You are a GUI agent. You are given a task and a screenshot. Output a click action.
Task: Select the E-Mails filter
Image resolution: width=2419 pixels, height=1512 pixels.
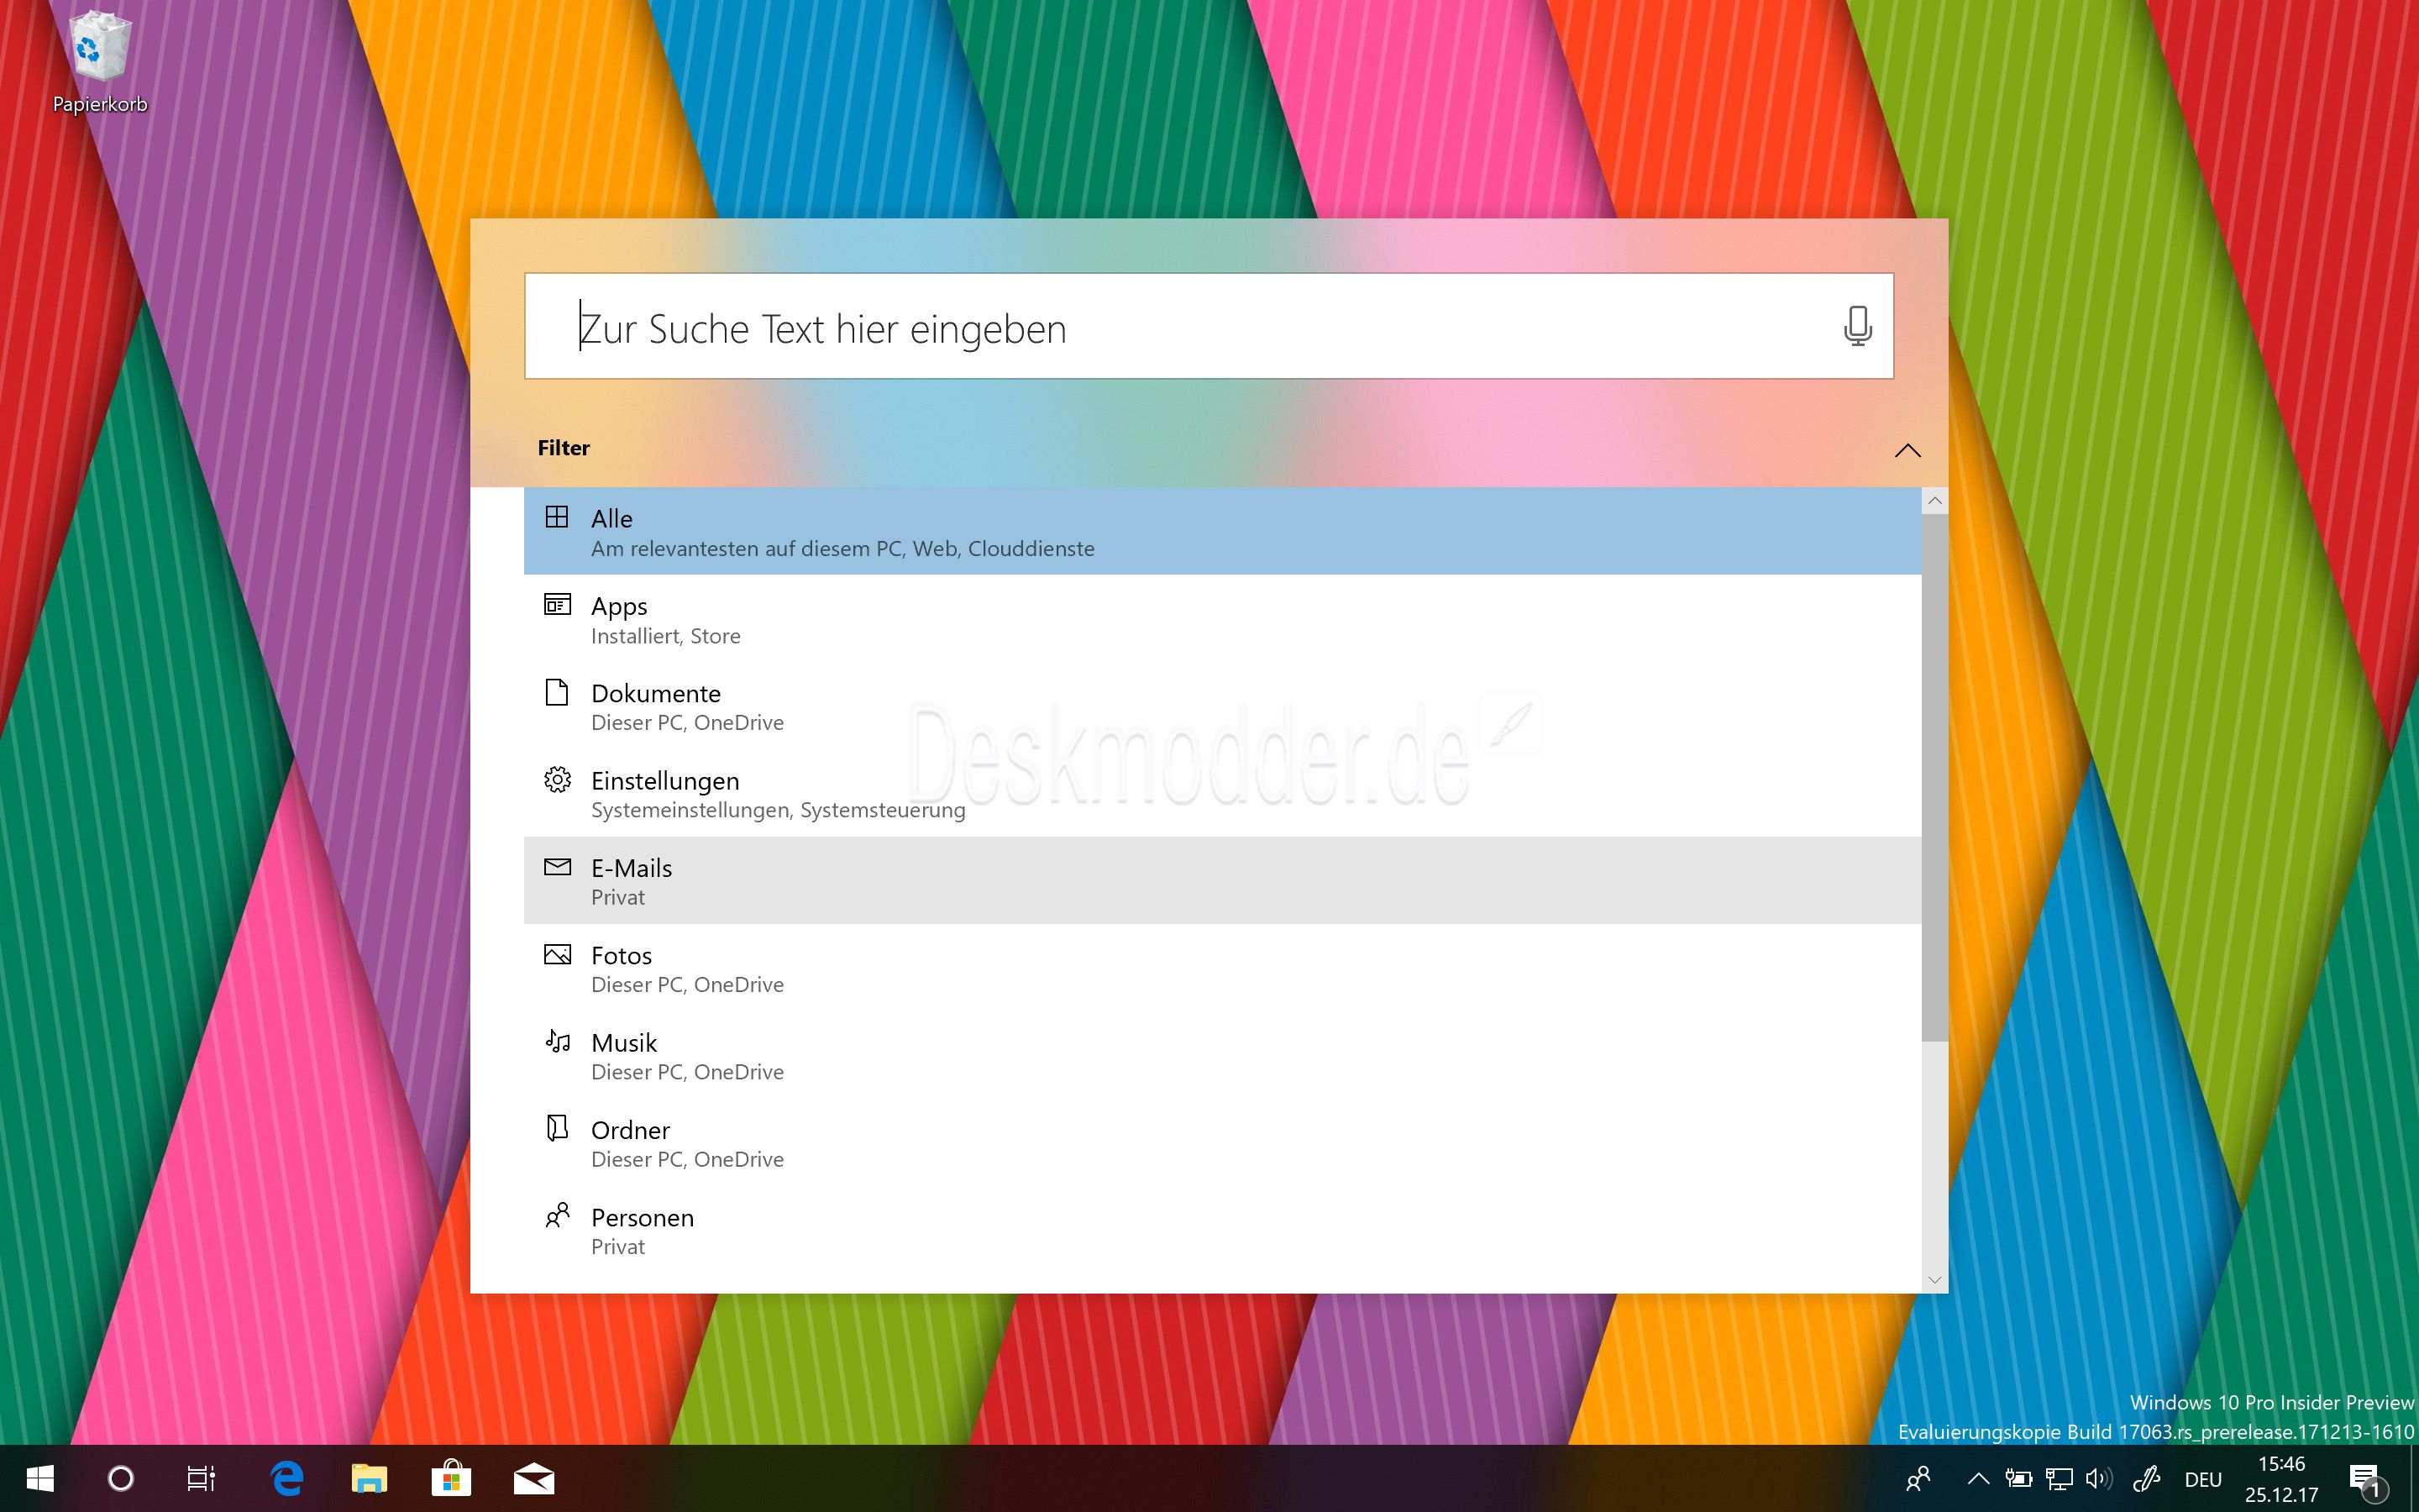point(1221,880)
